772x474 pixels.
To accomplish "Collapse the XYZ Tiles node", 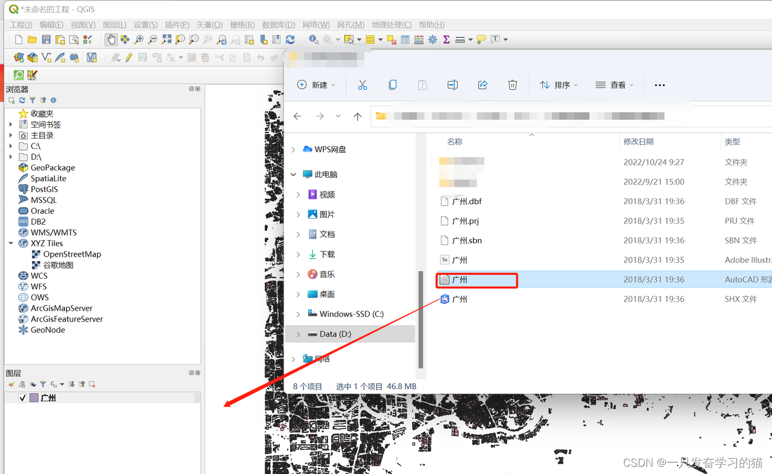I will point(11,243).
